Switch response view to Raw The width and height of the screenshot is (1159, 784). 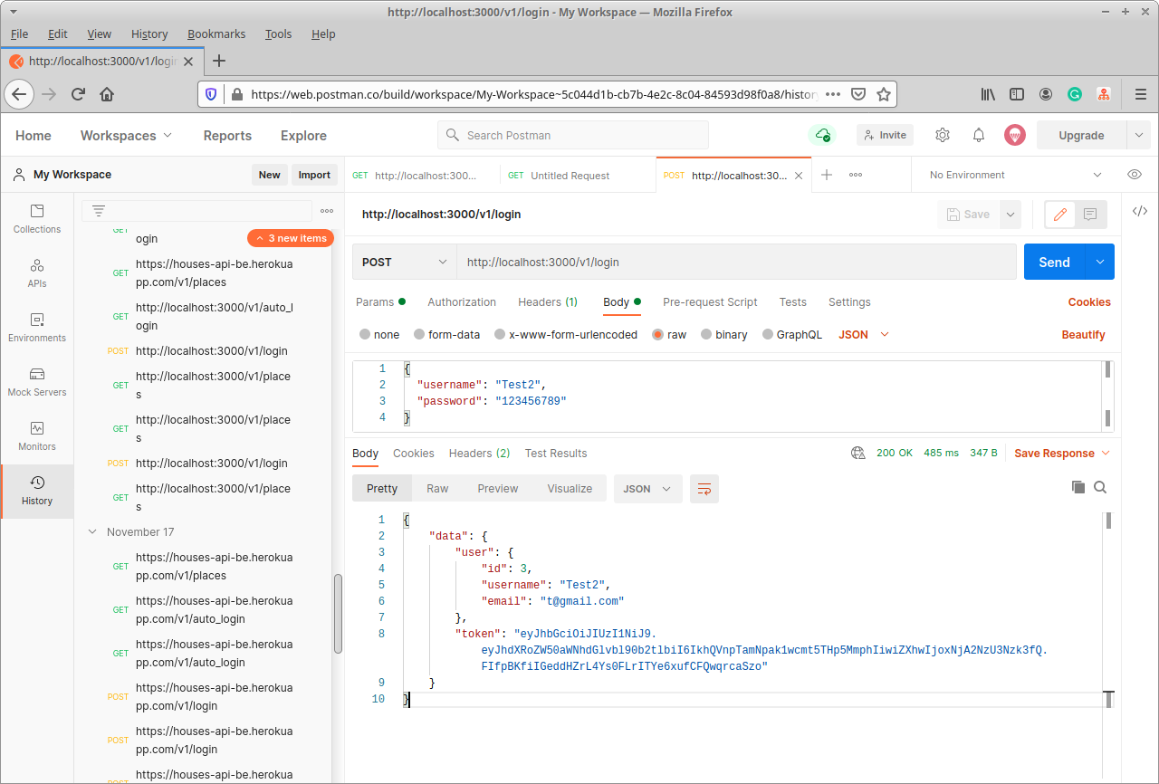click(x=437, y=488)
